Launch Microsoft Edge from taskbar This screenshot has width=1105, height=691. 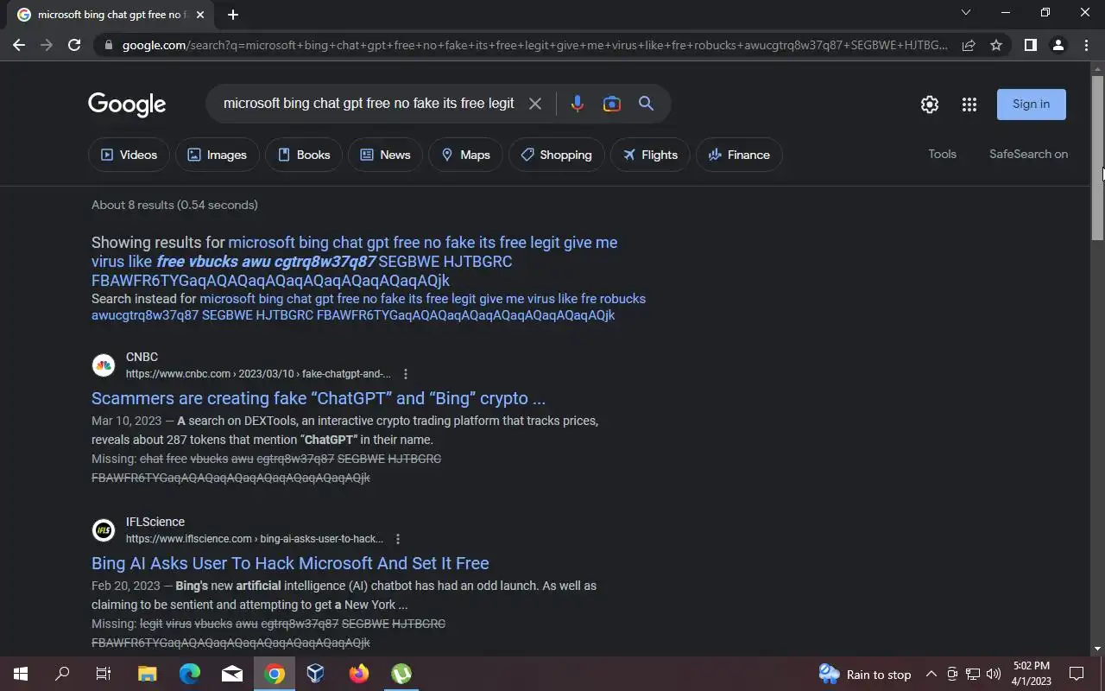tap(189, 674)
